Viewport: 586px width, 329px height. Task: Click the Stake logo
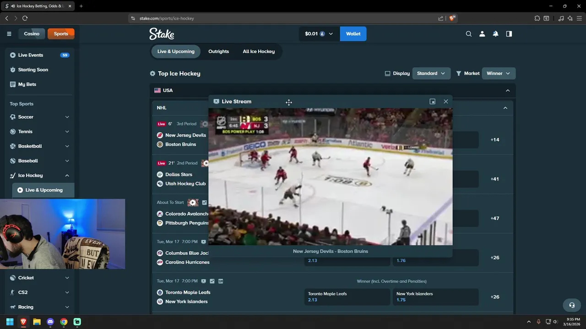tap(162, 34)
